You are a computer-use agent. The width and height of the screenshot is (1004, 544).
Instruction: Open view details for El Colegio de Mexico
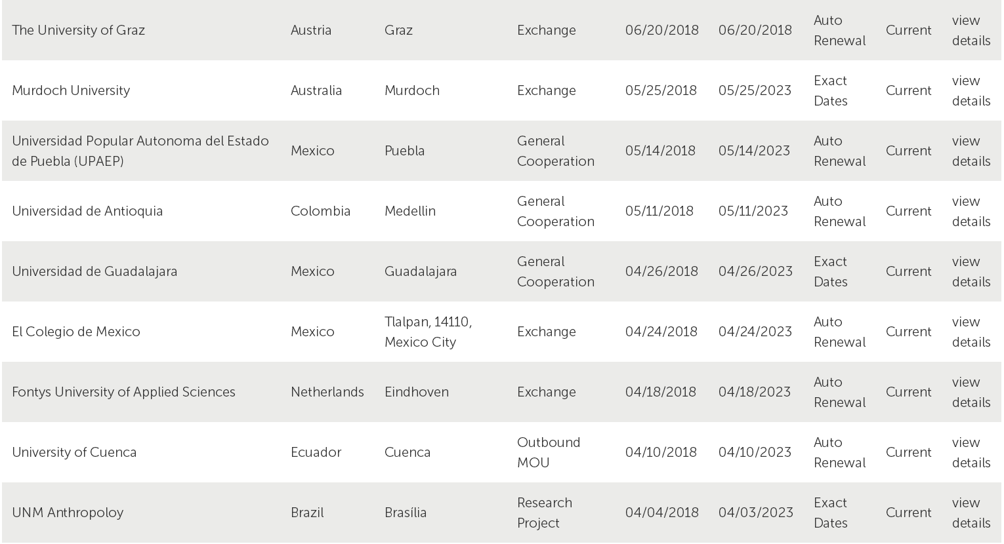971,332
